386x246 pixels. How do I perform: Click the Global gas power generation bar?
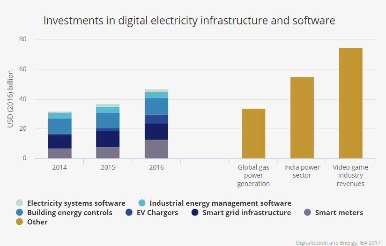[x=253, y=134]
